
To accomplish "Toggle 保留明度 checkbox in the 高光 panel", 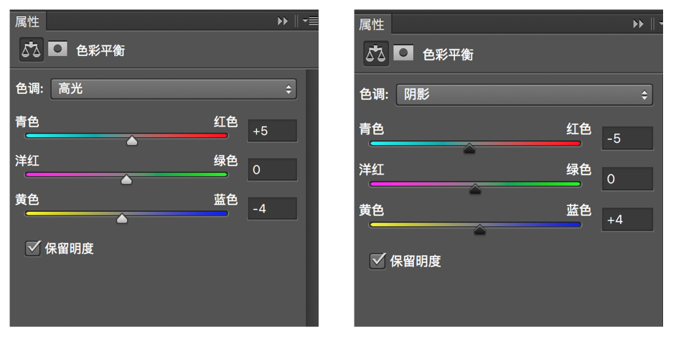I will click(33, 249).
